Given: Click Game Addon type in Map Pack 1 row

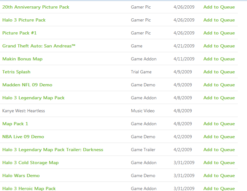Looking at the screenshot, I should 144,124.
